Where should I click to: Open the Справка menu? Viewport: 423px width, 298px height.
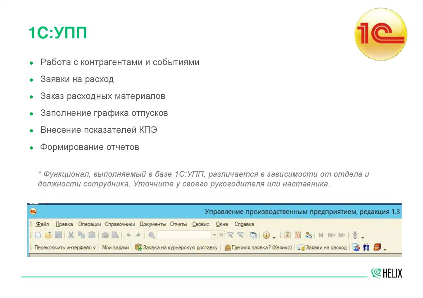pyautogui.click(x=244, y=224)
